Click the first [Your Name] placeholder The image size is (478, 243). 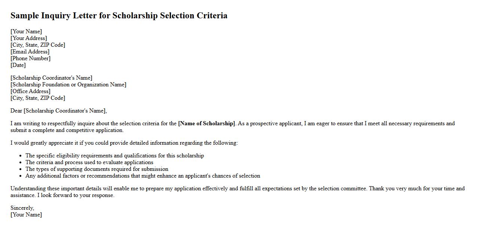(26, 31)
